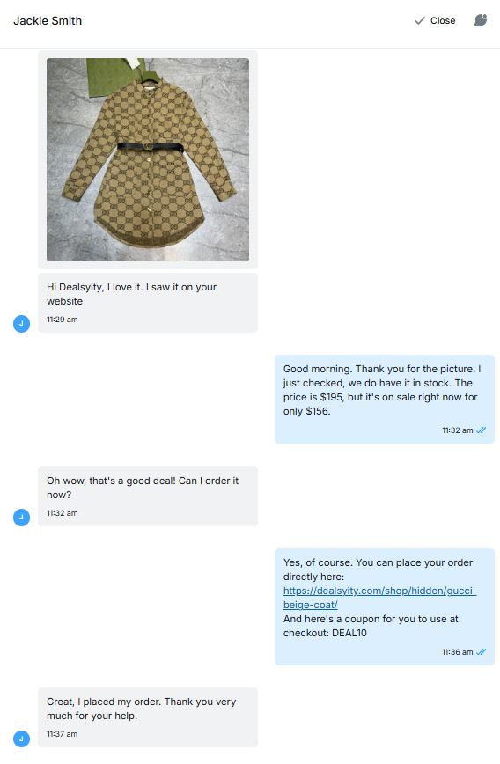Click the 11:36 am timestamp

click(457, 652)
